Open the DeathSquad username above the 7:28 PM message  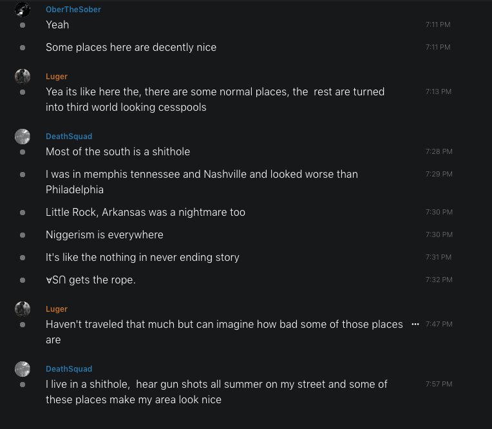(x=69, y=137)
